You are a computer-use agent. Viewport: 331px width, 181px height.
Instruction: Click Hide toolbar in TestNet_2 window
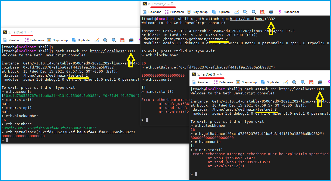(289, 12)
